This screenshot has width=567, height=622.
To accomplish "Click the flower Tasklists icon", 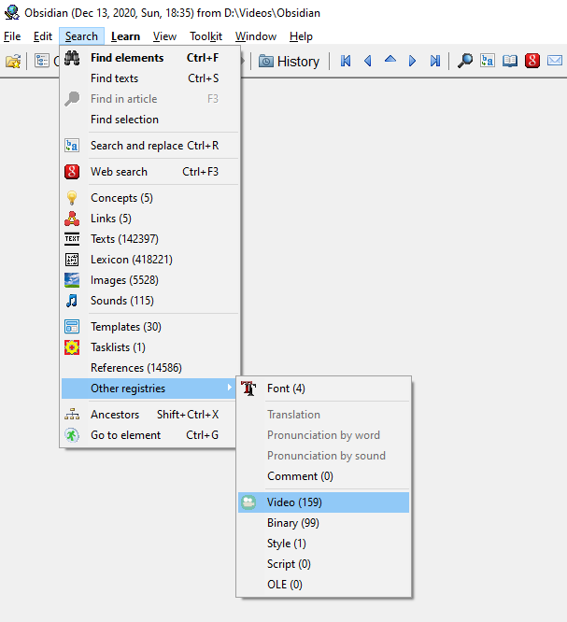I will click(x=72, y=347).
